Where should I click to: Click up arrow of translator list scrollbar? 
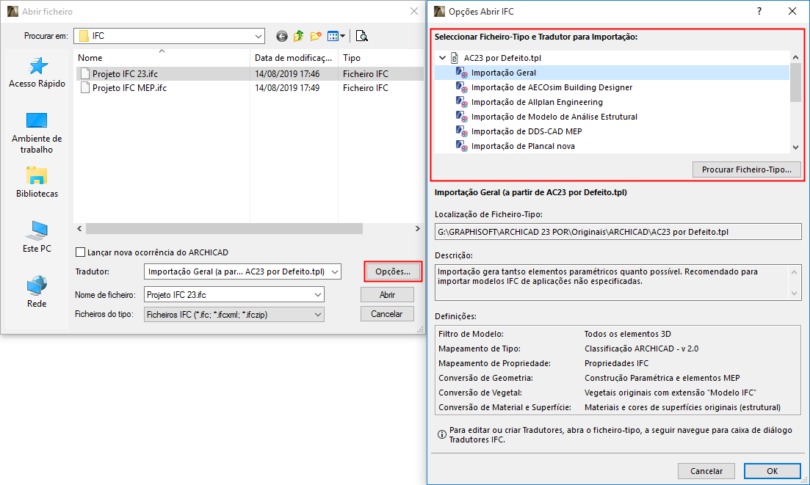click(795, 57)
